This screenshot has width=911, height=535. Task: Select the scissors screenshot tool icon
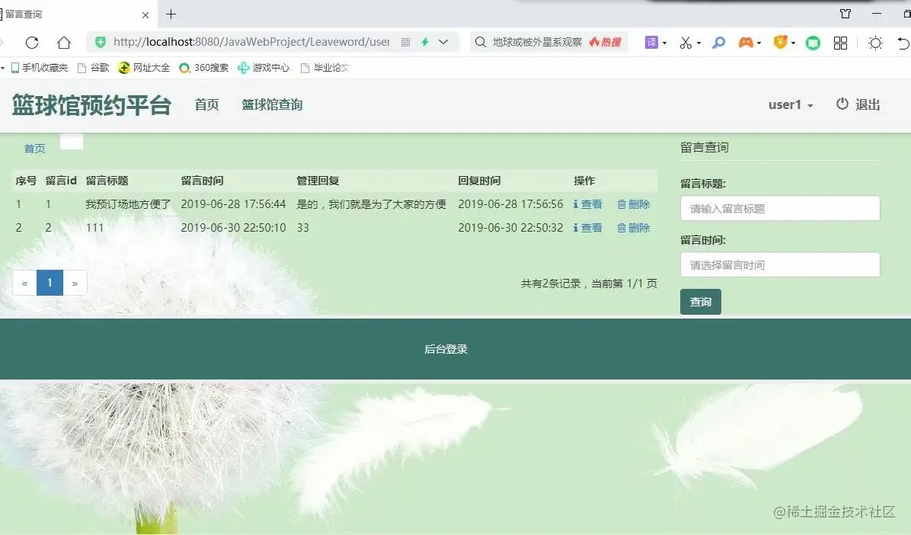coord(686,43)
